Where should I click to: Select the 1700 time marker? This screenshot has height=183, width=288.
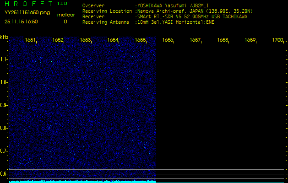point(277,40)
